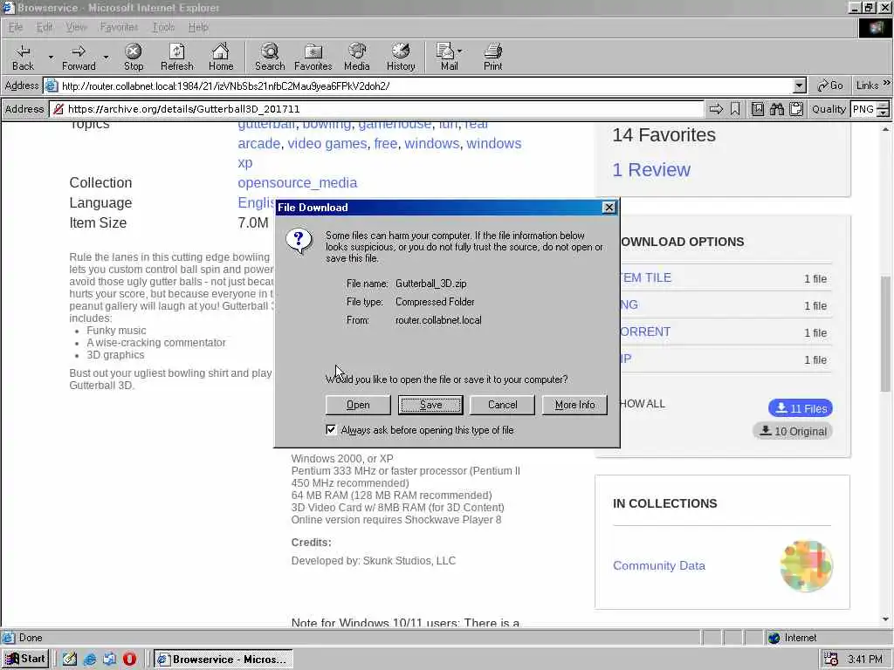The height and width of the screenshot is (670, 894).
Task: Click the system tray icon near the clock
Action: click(x=831, y=660)
